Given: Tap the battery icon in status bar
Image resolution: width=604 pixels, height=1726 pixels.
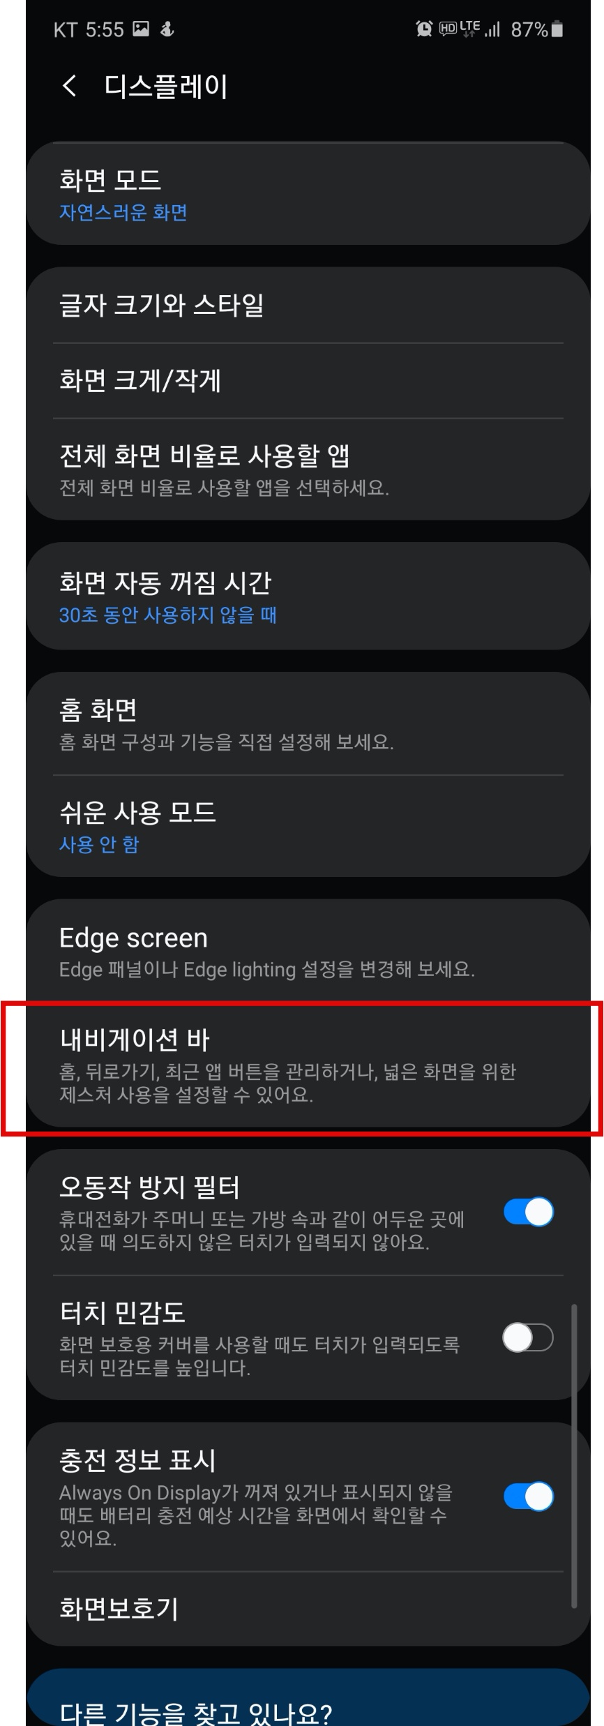Looking at the screenshot, I should [557, 29].
